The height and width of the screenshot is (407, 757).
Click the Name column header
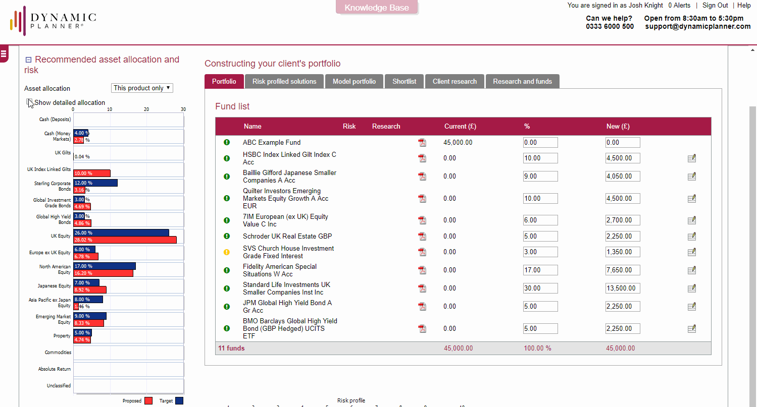click(x=253, y=127)
